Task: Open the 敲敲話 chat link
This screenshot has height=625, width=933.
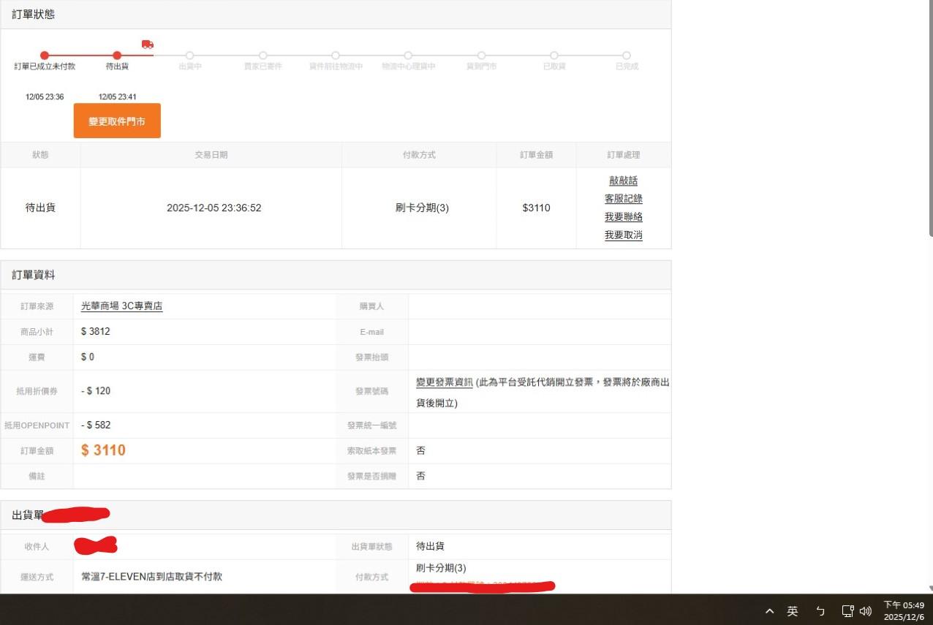Action: coord(623,181)
